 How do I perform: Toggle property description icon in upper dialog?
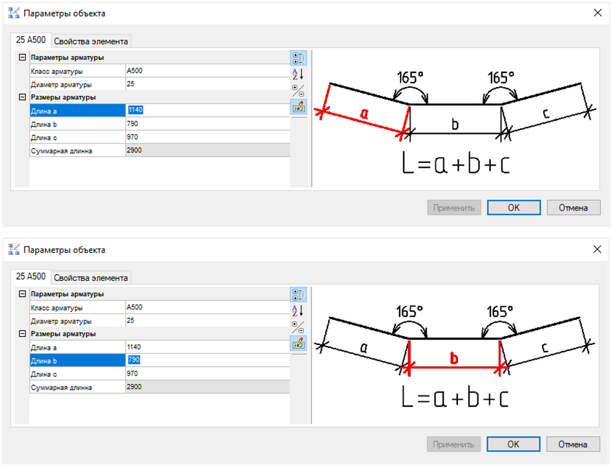[298, 107]
